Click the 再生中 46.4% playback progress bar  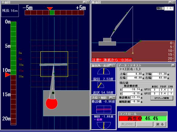tap(143, 118)
